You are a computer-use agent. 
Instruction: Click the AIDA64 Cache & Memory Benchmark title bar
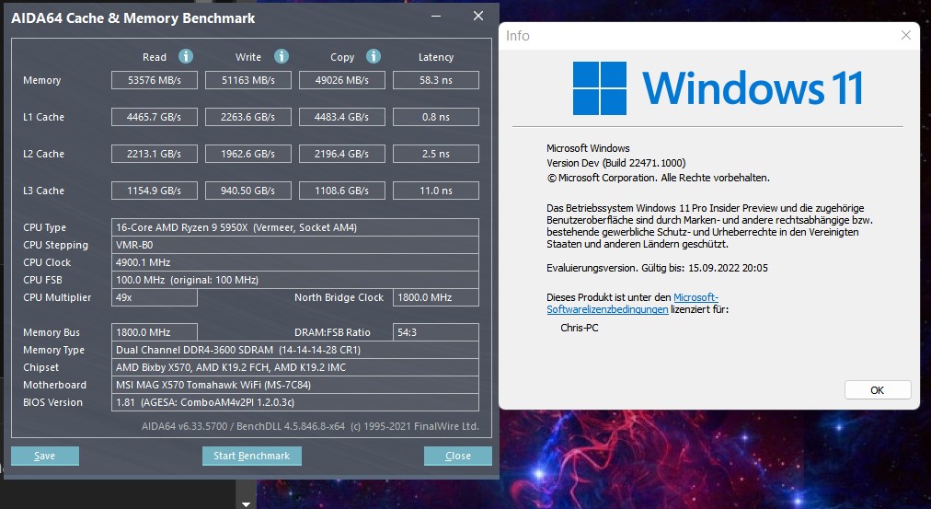click(133, 17)
